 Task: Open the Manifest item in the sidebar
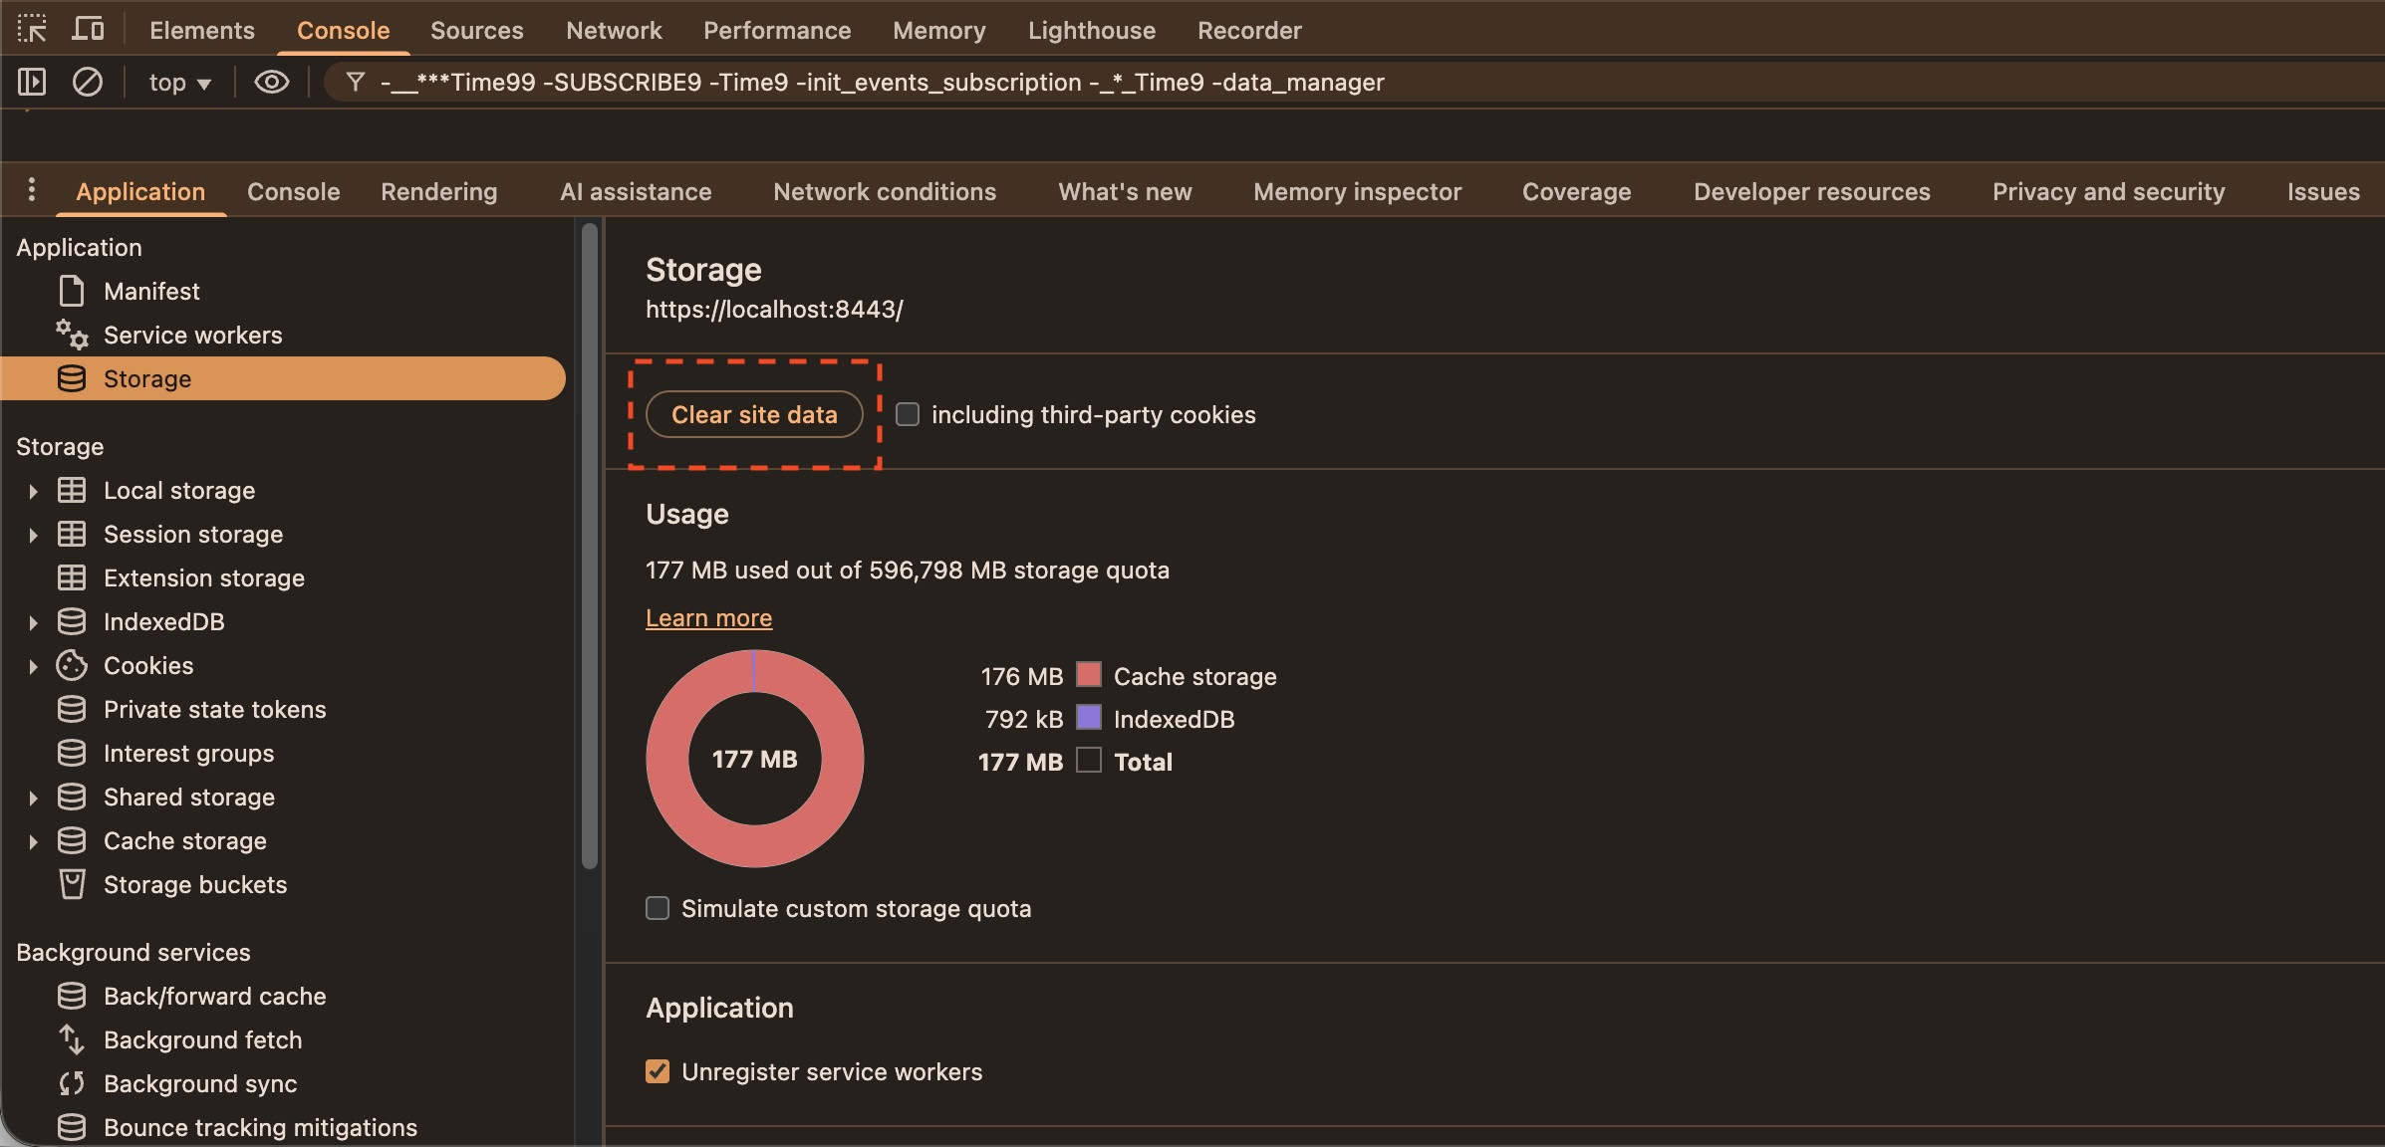click(x=151, y=292)
